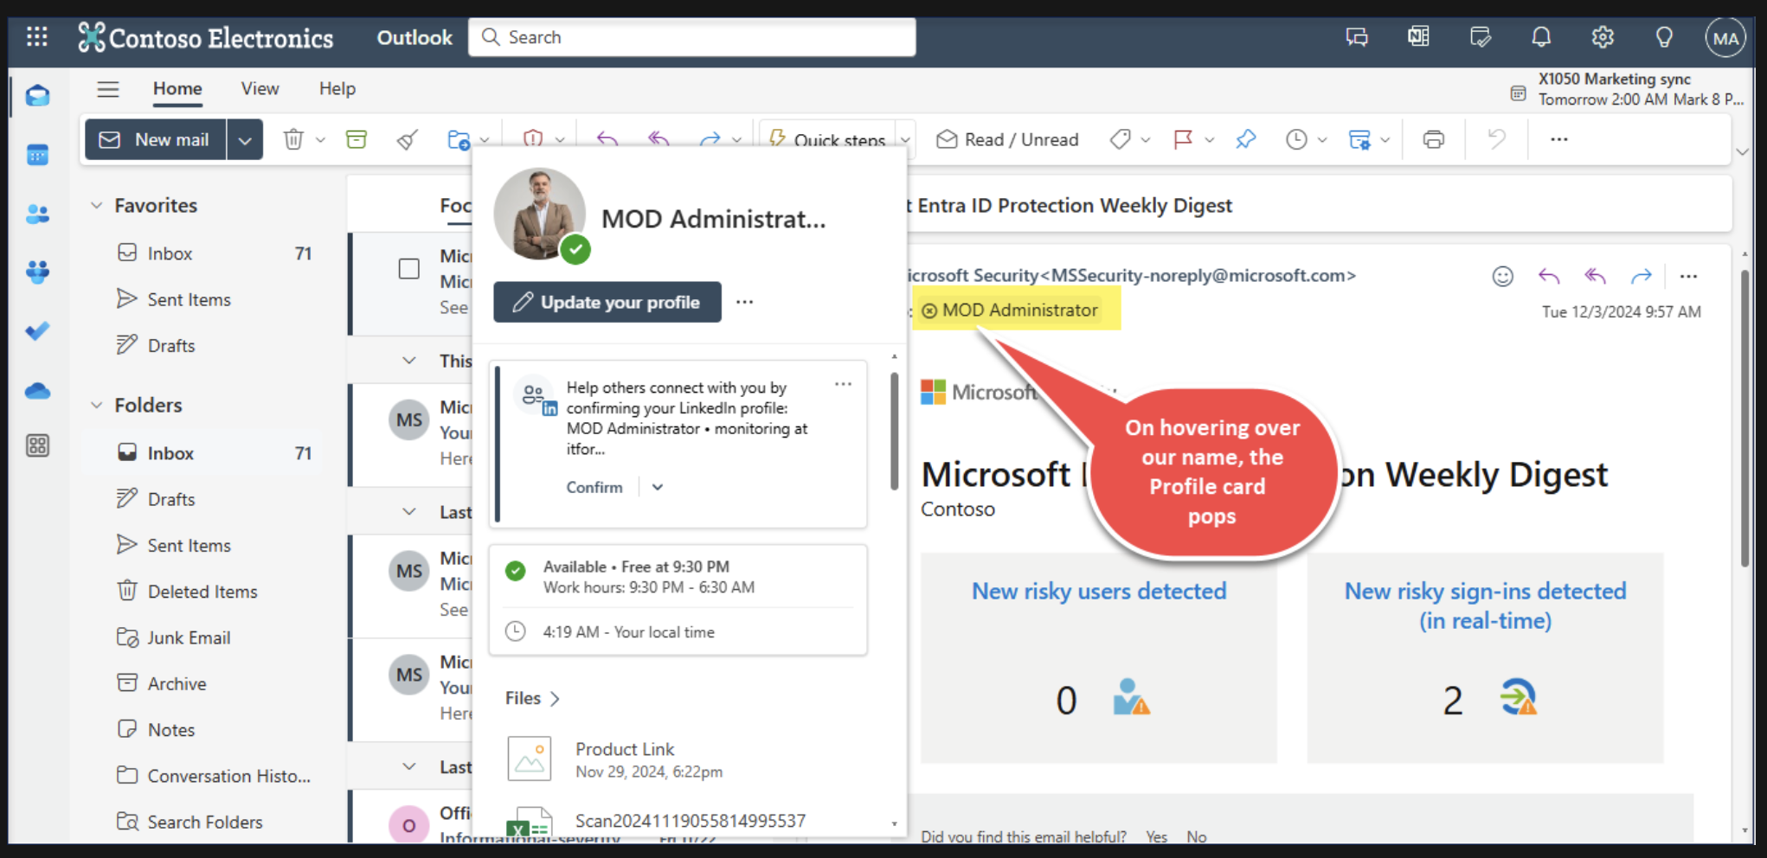Toggle Read / Unread status
This screenshot has height=858, width=1767.
[x=1008, y=139]
